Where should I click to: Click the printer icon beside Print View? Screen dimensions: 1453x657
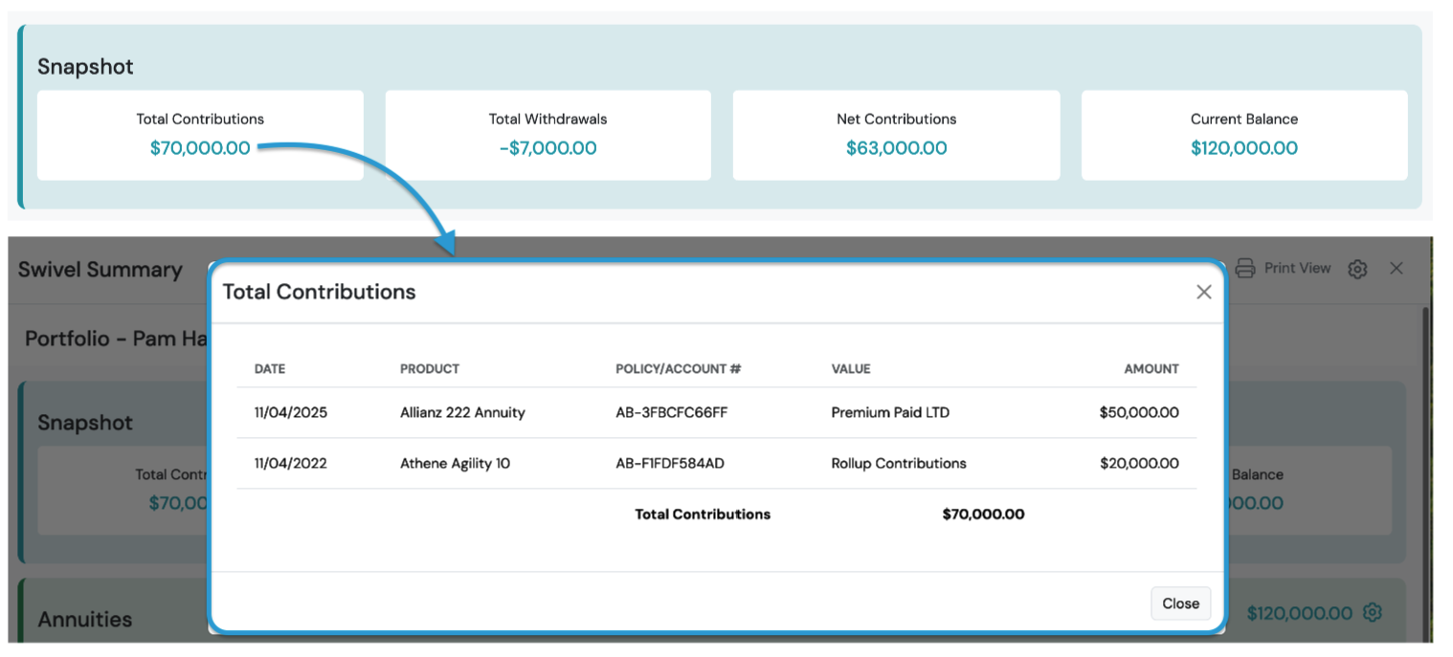pos(1244,269)
